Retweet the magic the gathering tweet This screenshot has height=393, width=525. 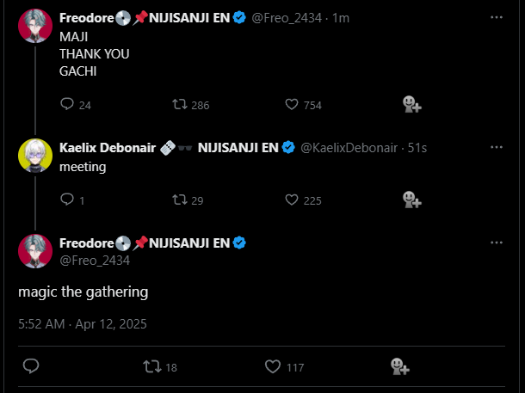coord(151,366)
